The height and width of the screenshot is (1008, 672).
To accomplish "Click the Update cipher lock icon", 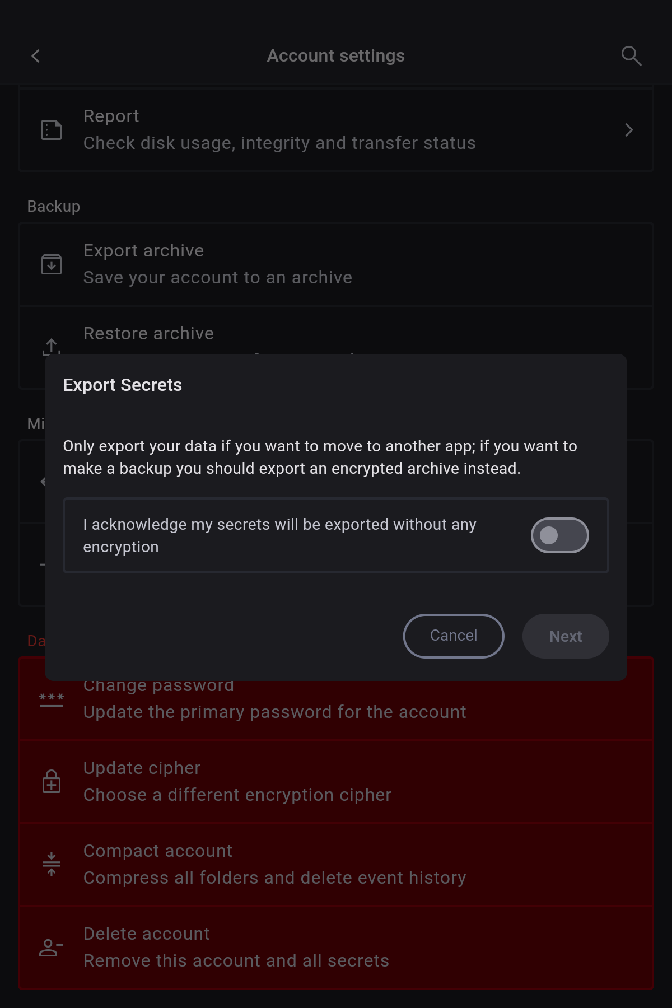I will (52, 781).
